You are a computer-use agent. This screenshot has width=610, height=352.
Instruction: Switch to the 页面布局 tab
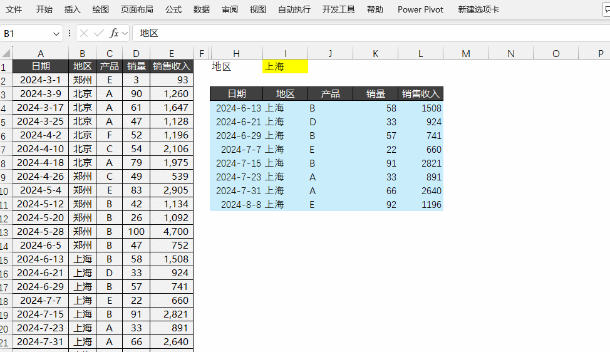(137, 10)
